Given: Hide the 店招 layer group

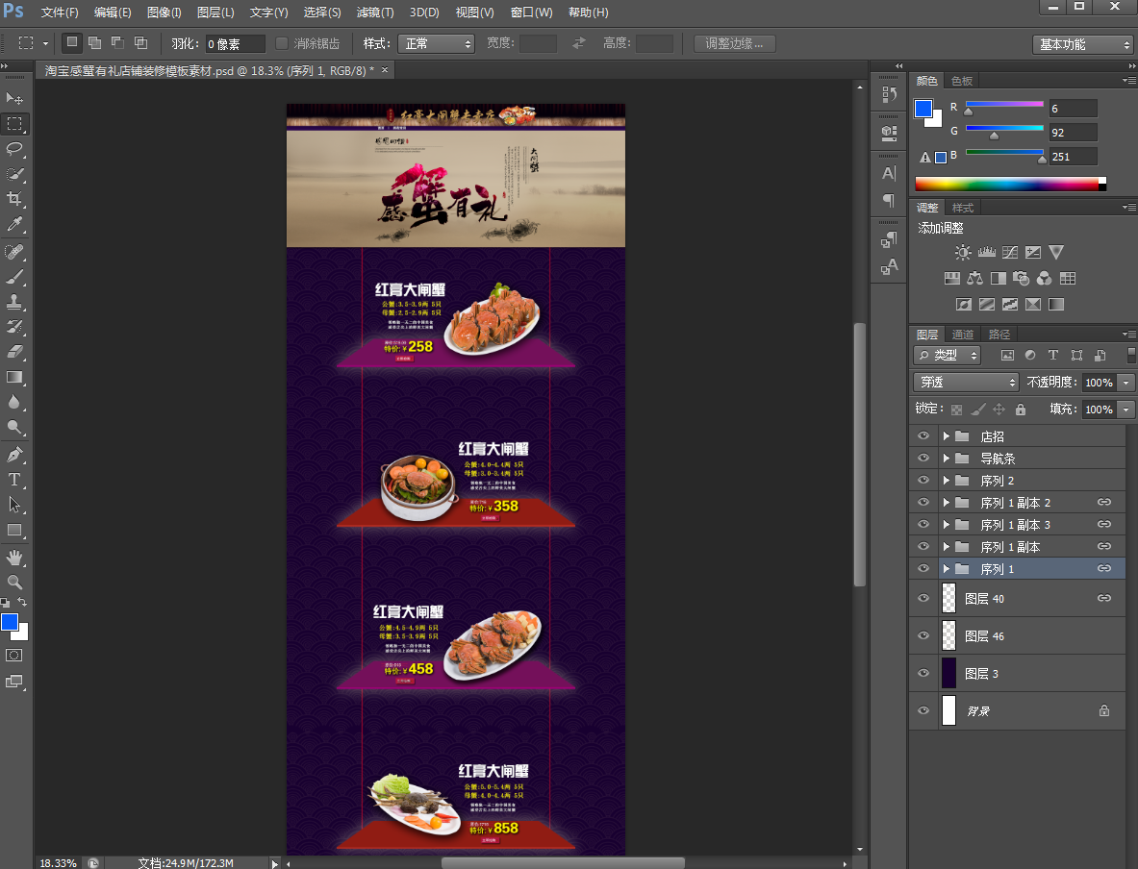Looking at the screenshot, I should (x=923, y=436).
